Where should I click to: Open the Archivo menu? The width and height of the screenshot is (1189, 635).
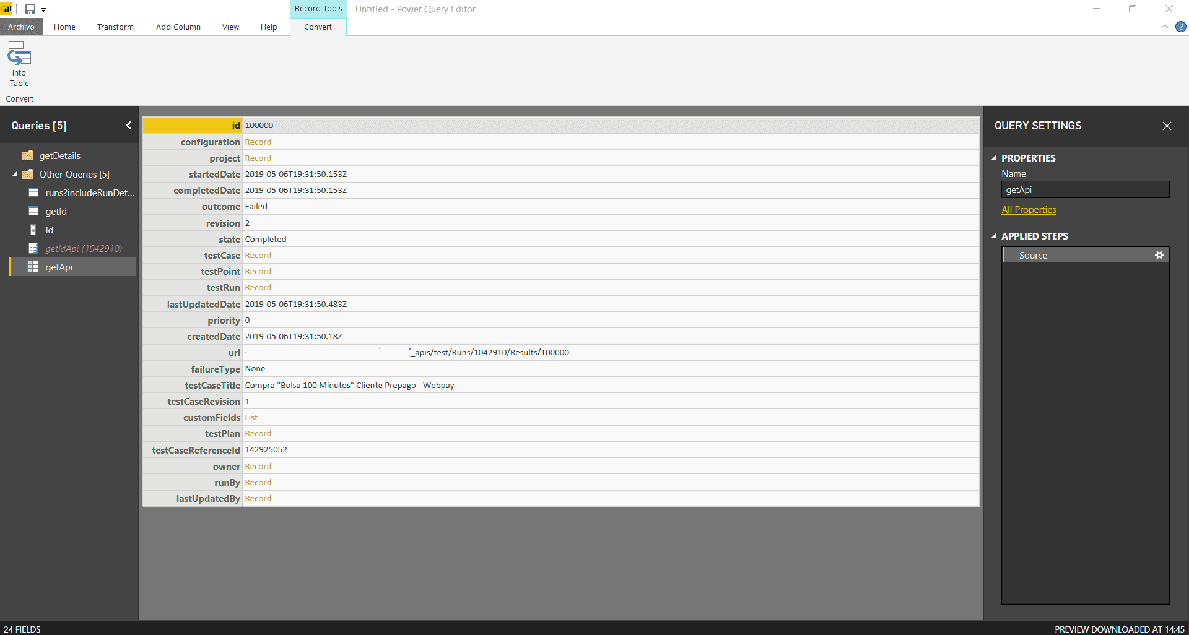coord(21,27)
